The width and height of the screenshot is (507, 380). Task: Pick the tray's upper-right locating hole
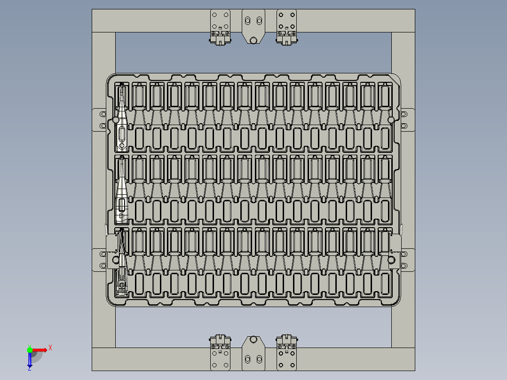point(391,120)
